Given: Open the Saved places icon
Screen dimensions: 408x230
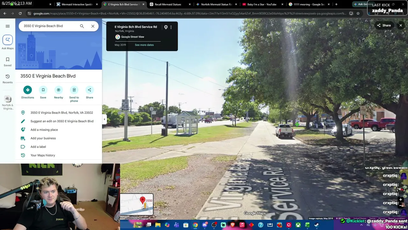Looking at the screenshot, I should [8, 62].
